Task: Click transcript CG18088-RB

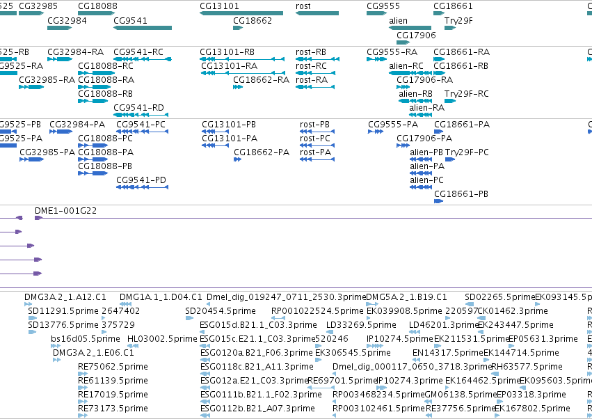Action: (105, 94)
